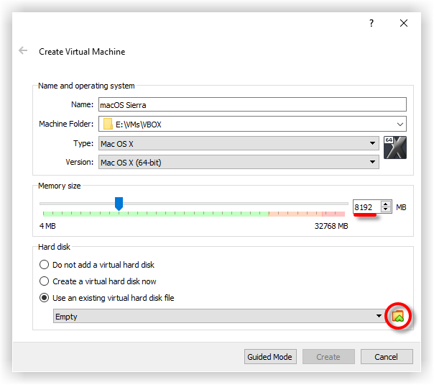Click the Cancel button
This screenshot has height=385, width=434.
coord(386,357)
